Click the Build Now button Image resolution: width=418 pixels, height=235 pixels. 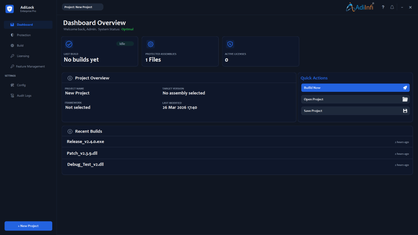click(355, 88)
